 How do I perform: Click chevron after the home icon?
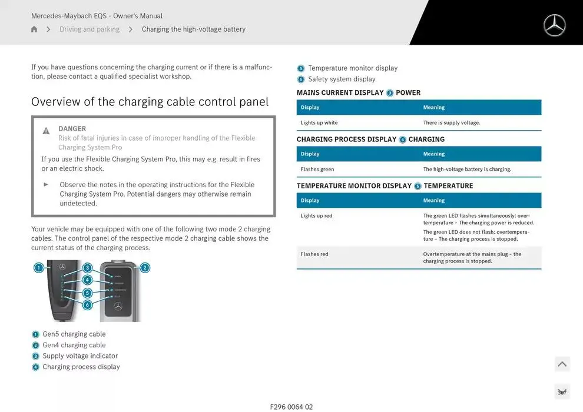48,29
